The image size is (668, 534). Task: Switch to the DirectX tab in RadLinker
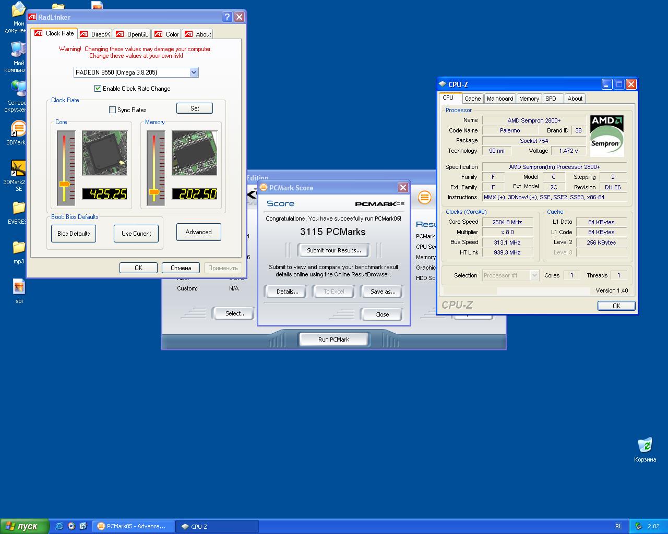click(96, 34)
